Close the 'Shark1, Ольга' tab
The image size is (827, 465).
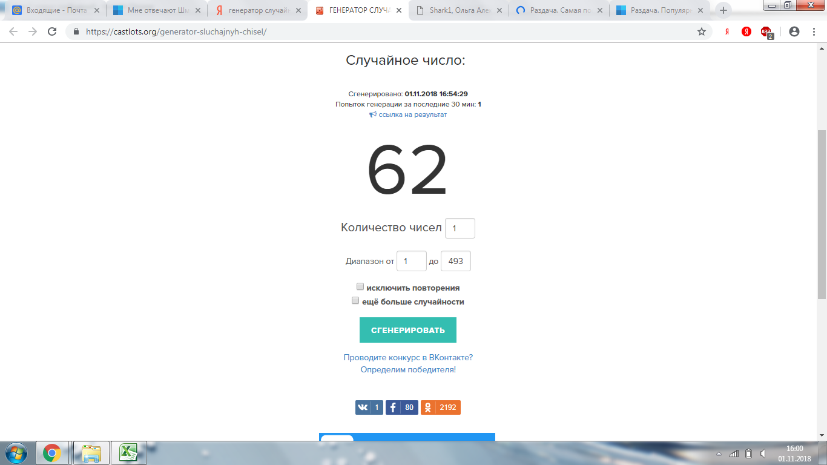tap(499, 10)
